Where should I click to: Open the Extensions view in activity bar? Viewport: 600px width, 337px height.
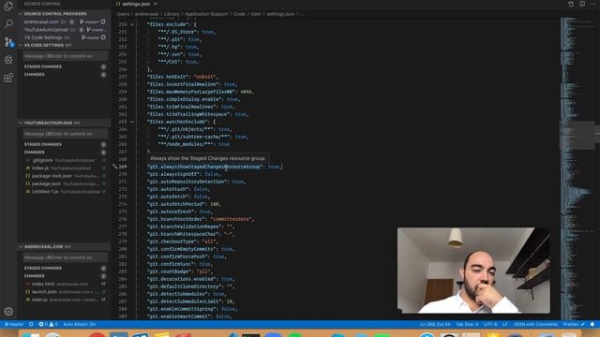coord(8,78)
